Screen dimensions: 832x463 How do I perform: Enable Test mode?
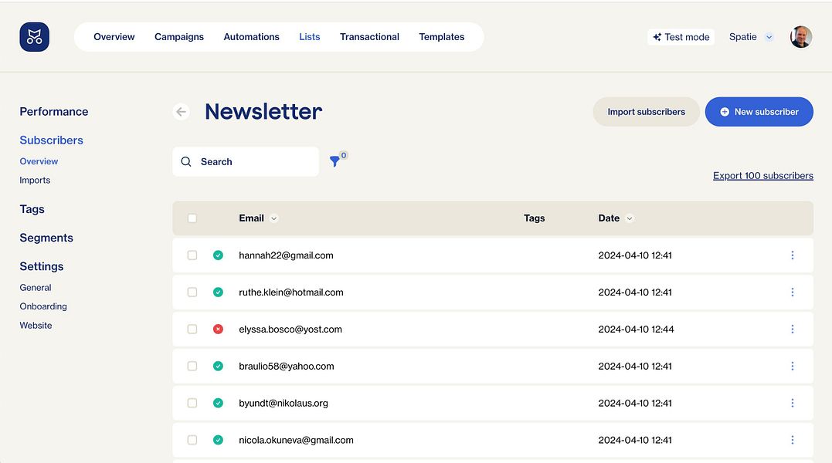[681, 36]
